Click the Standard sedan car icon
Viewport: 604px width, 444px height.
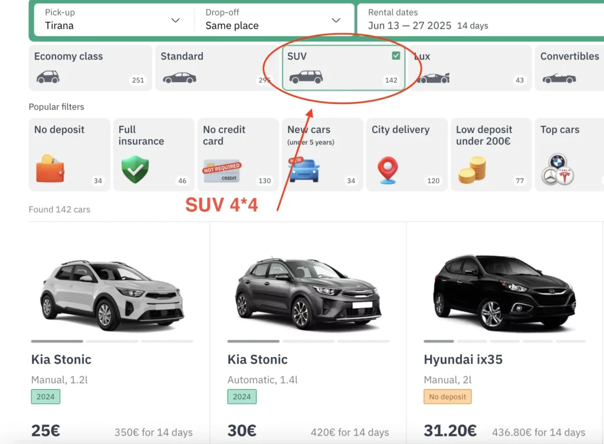(x=179, y=78)
